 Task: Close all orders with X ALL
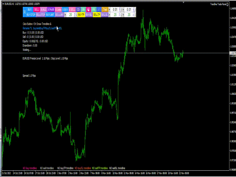[x=44, y=10]
